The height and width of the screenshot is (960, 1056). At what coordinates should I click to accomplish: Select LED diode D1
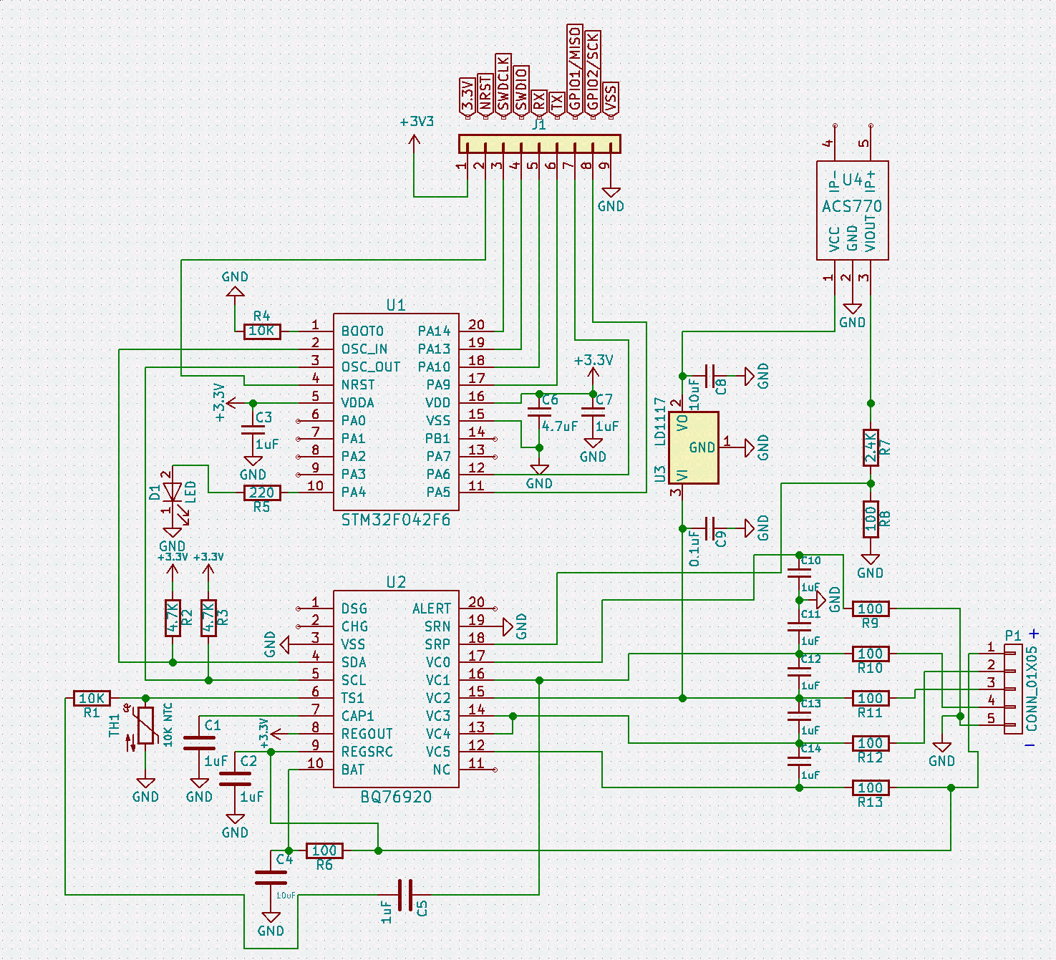pos(173,493)
